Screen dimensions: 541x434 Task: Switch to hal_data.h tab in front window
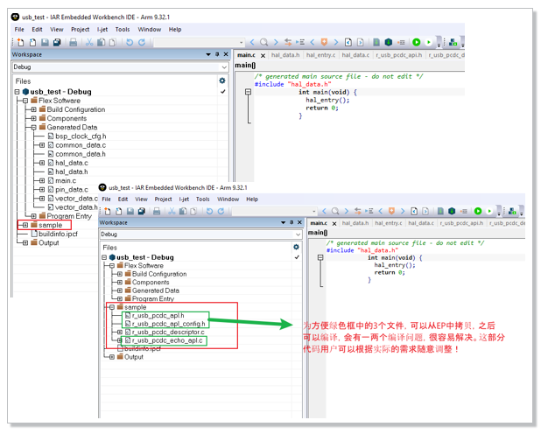355,223
